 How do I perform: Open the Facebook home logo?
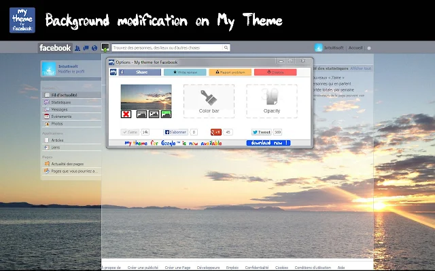[x=55, y=48]
